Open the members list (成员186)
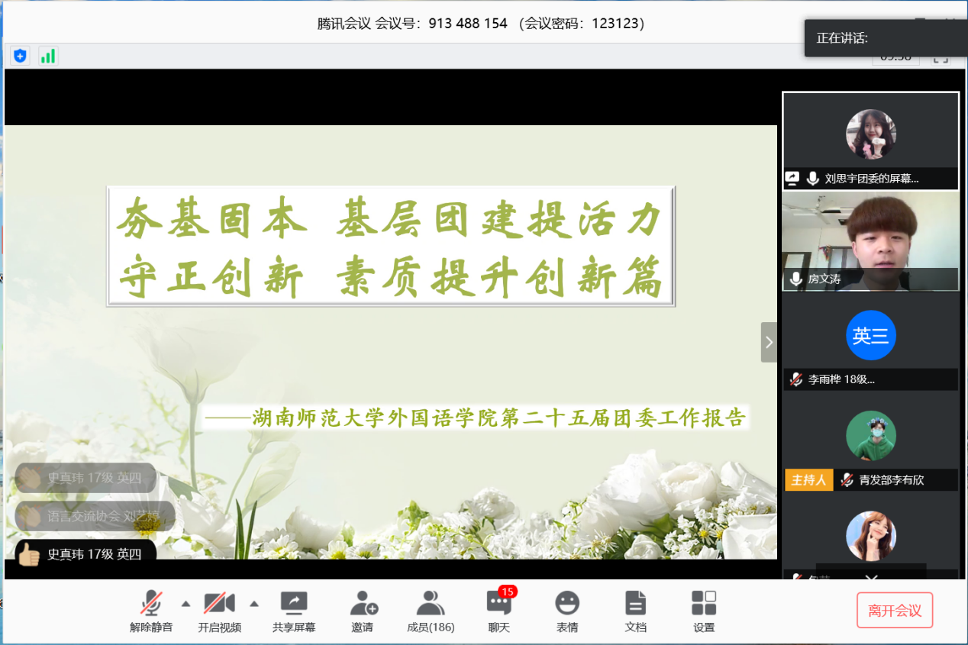This screenshot has height=645, width=968. coord(431,611)
